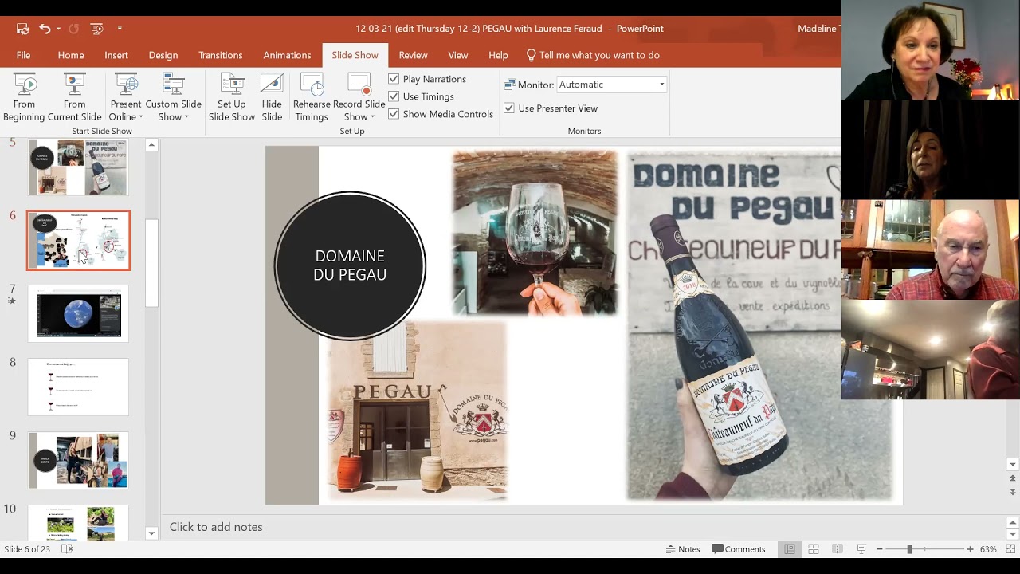
Task: Start slideshow From Current Slide
Action: 74,96
